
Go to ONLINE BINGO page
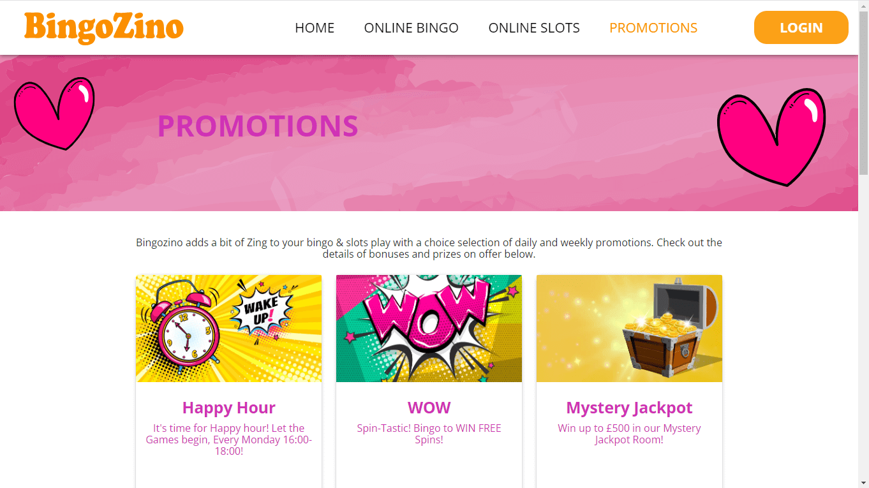[x=412, y=28]
